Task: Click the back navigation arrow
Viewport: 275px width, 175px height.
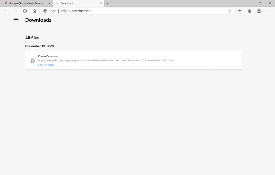Action: (x=6, y=11)
